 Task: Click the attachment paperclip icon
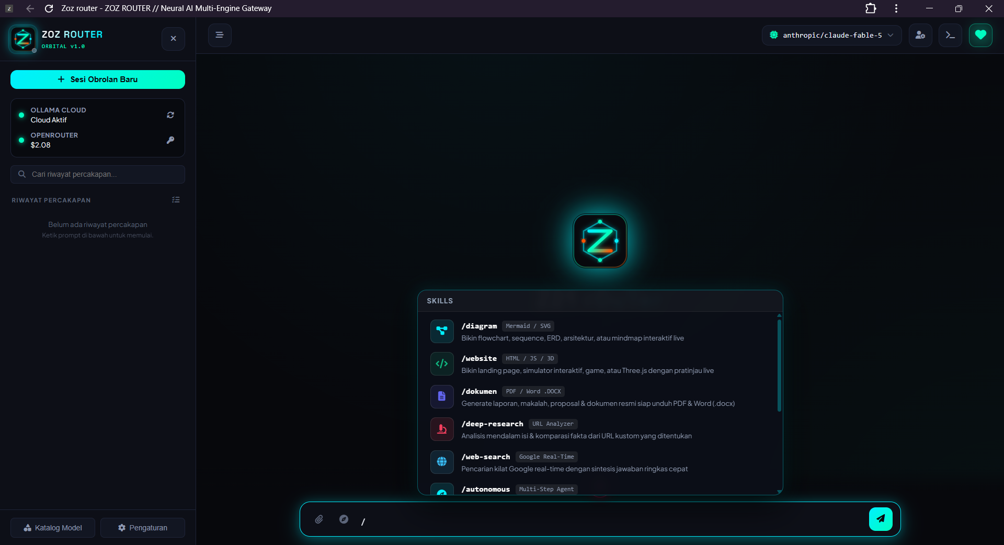click(319, 519)
